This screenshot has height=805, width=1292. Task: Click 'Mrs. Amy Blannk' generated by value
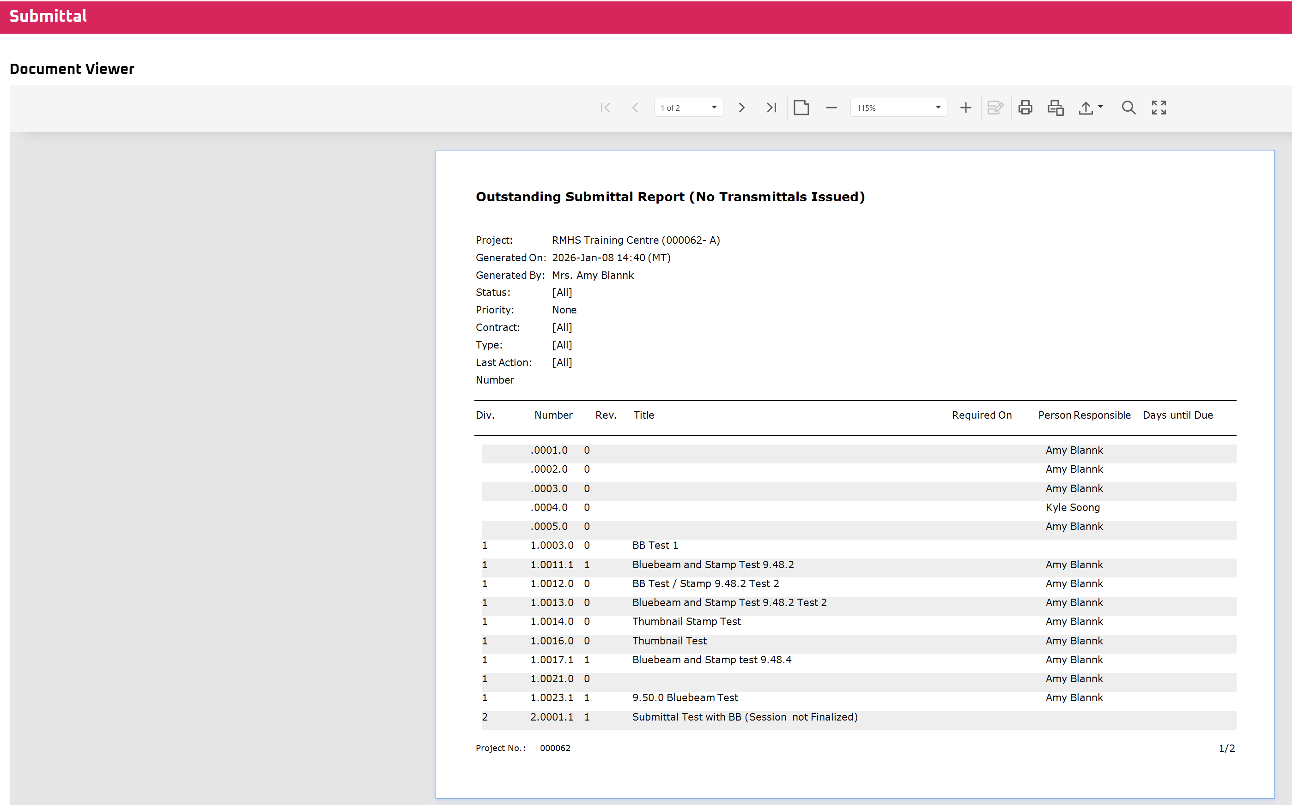[x=593, y=275]
